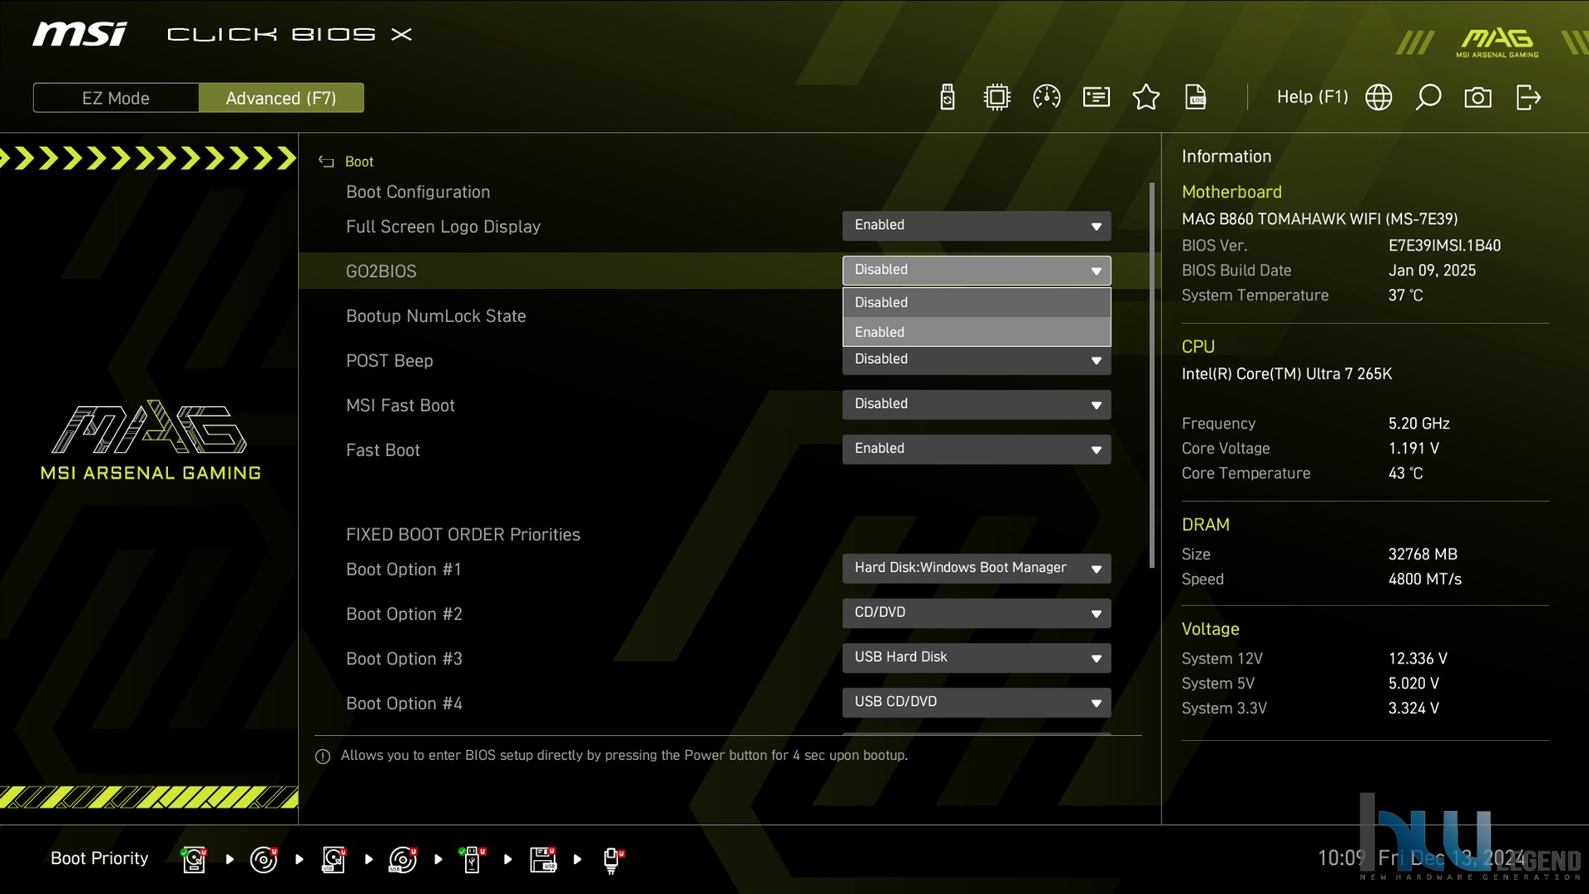Screen dimensions: 1589x894
Task: Open Boot Option #1 dropdown
Action: (x=976, y=569)
